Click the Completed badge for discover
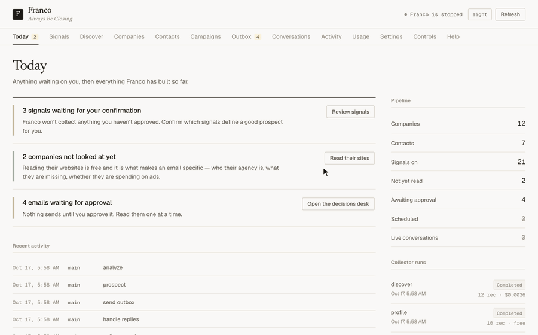The width and height of the screenshot is (538, 335). [509, 285]
